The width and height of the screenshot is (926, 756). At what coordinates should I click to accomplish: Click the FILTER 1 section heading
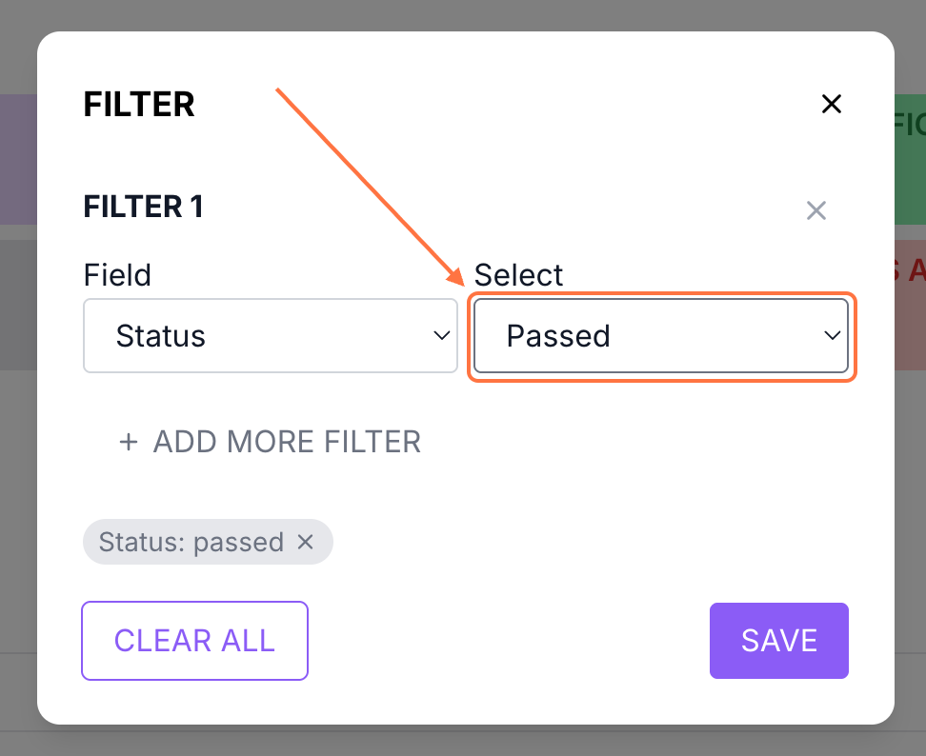click(144, 207)
